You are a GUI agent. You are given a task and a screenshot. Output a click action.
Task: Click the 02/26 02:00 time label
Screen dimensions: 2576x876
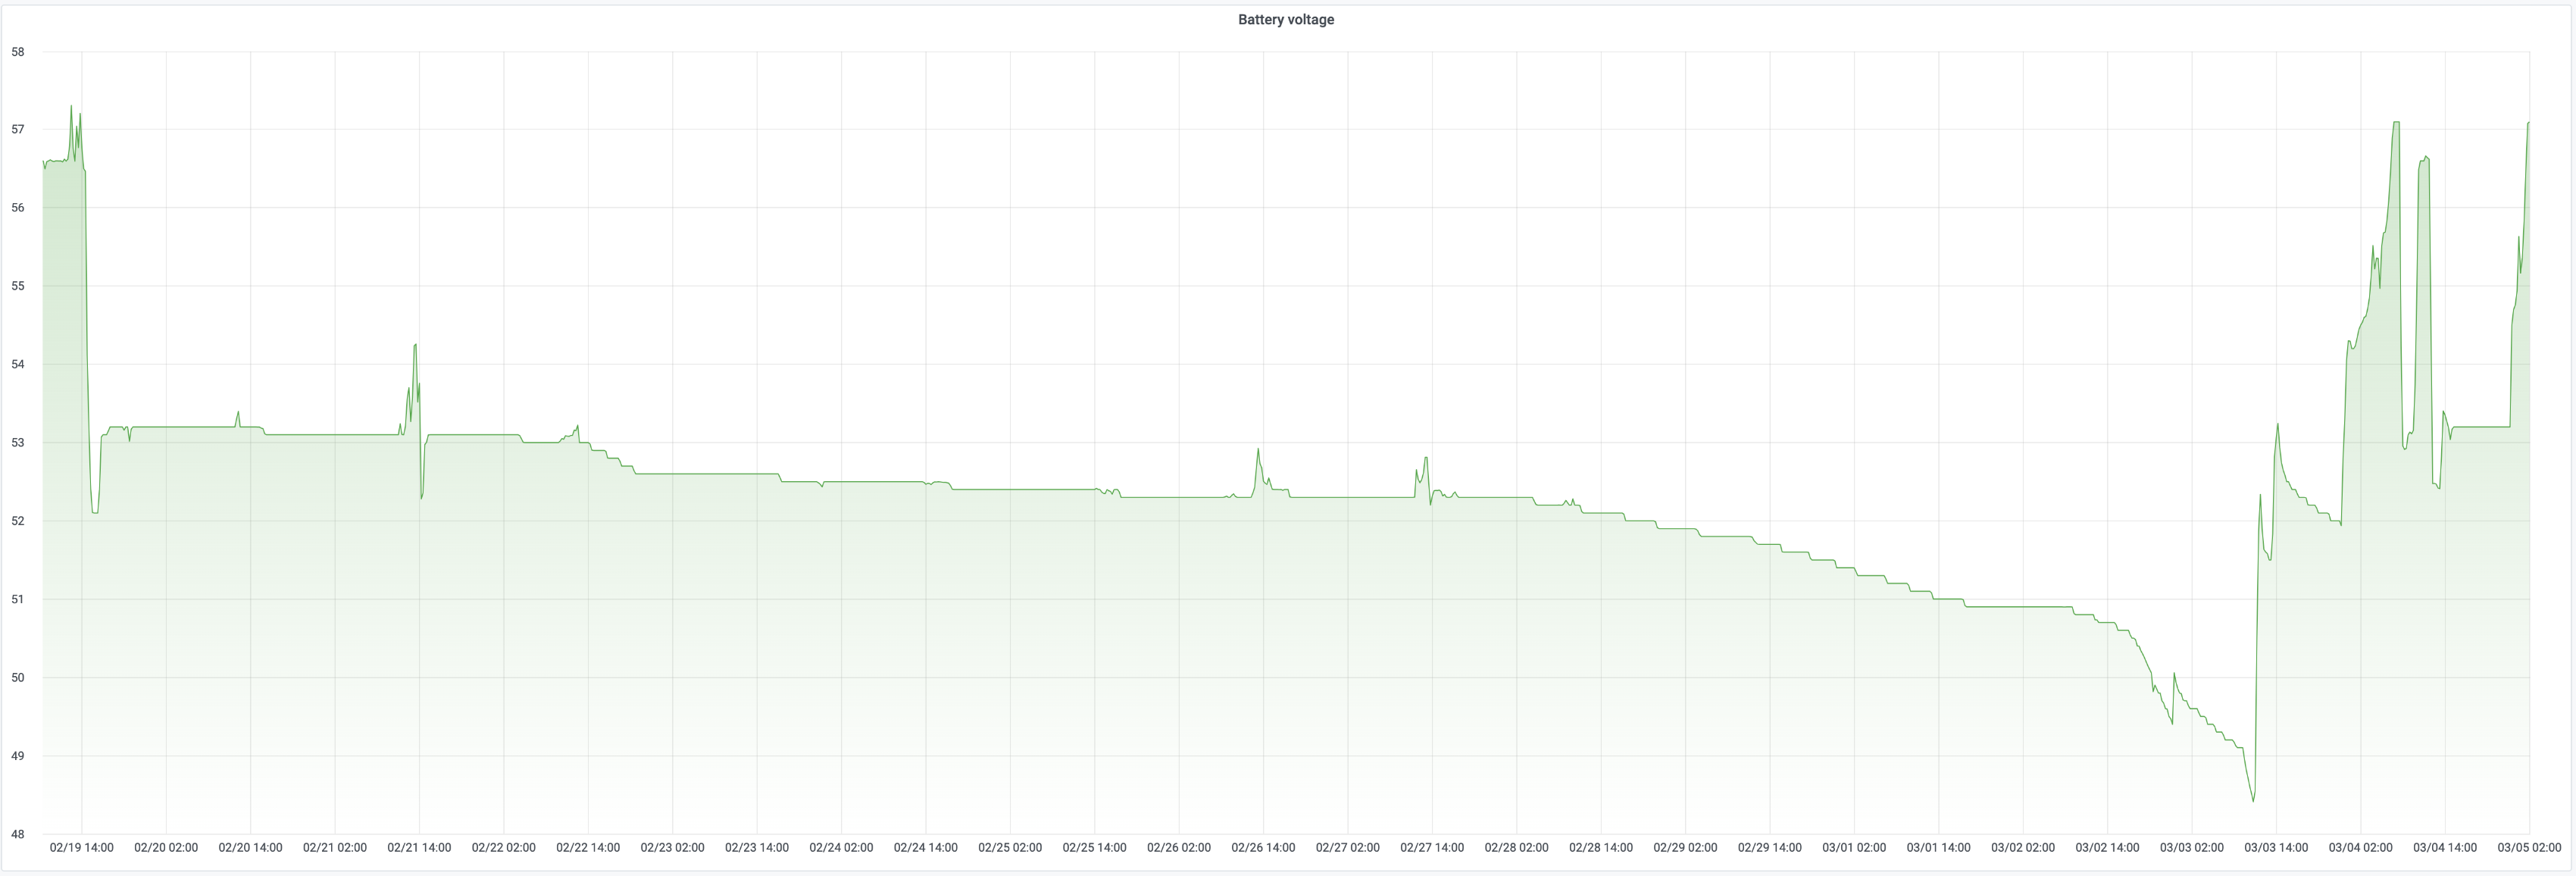(1179, 847)
